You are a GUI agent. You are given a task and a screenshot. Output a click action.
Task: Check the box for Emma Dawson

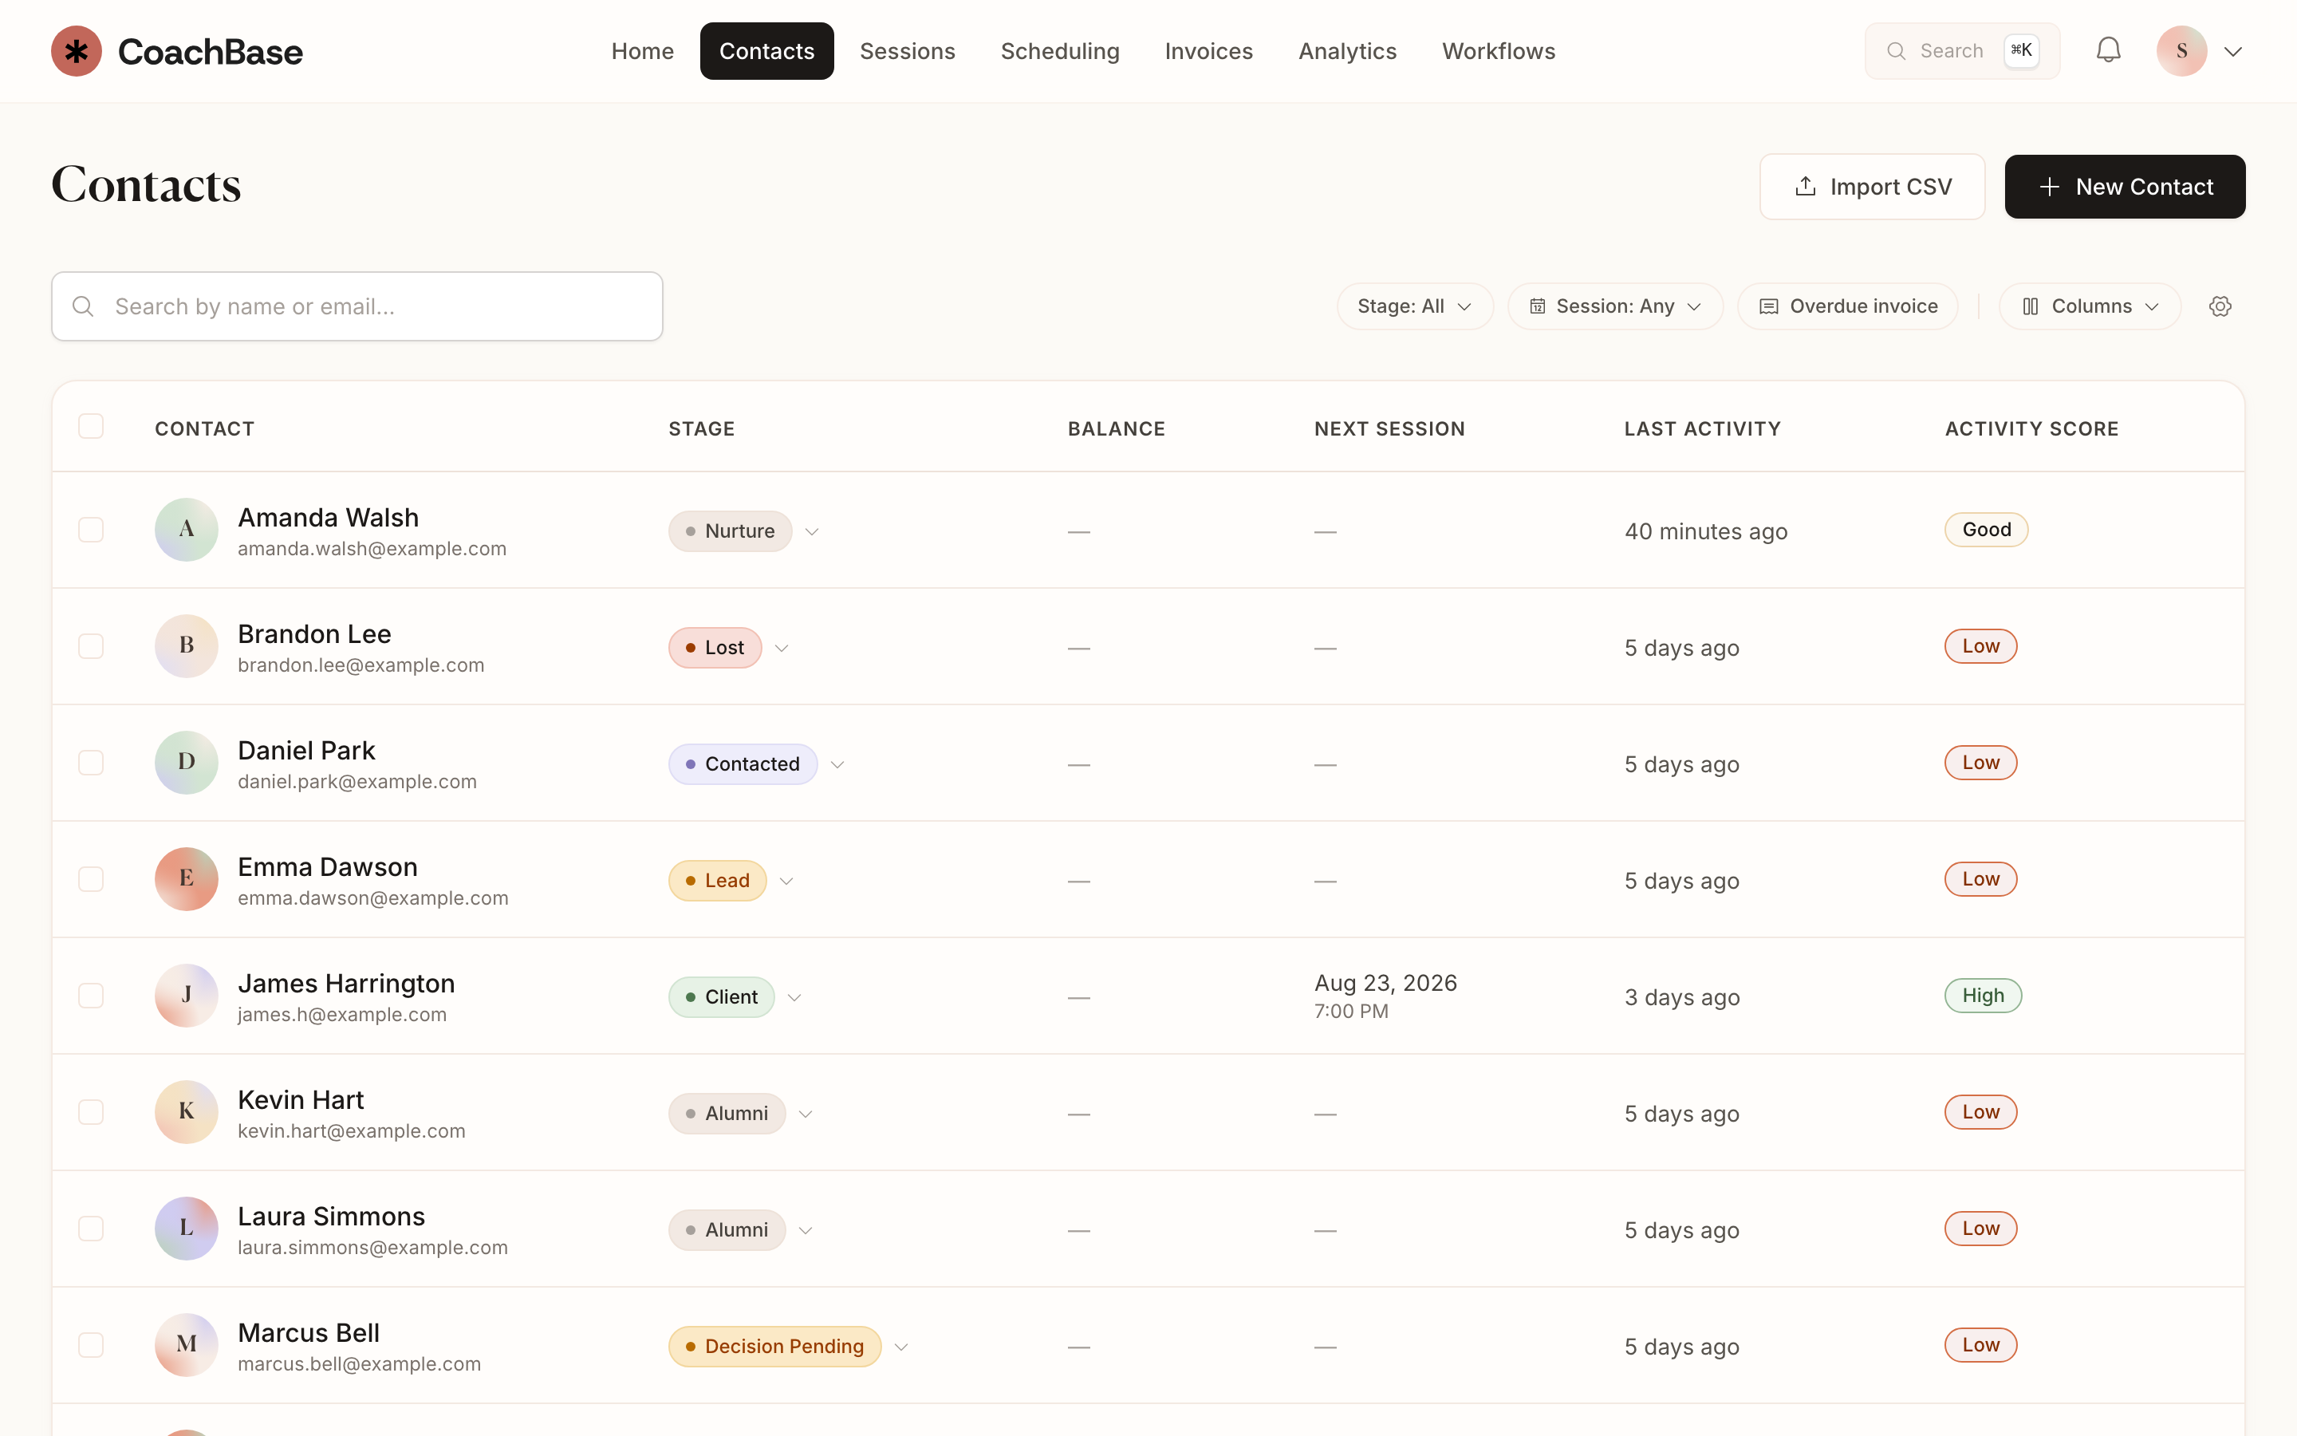point(91,879)
